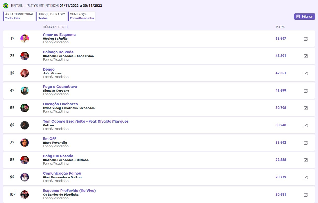
Task: Click play count 30.248
Action: coord(281,125)
